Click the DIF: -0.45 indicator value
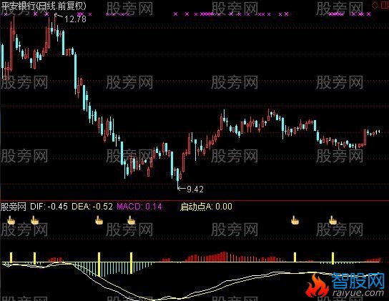Viewport: 389px width, 301px height. [49, 207]
